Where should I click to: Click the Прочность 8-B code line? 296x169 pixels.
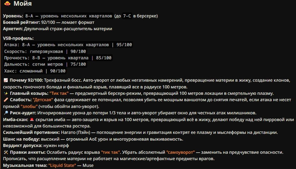point(58,58)
